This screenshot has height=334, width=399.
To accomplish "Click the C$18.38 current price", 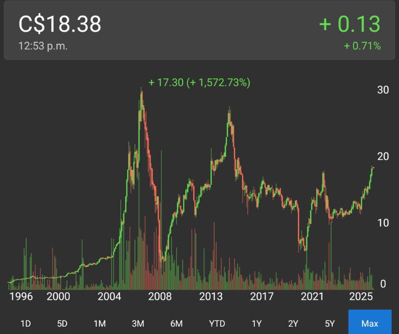I will (x=60, y=24).
